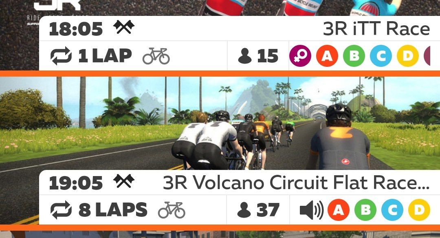Click the bike icon beside 8 LAPS
Viewport: 440px width, 238px height.
[x=172, y=209]
